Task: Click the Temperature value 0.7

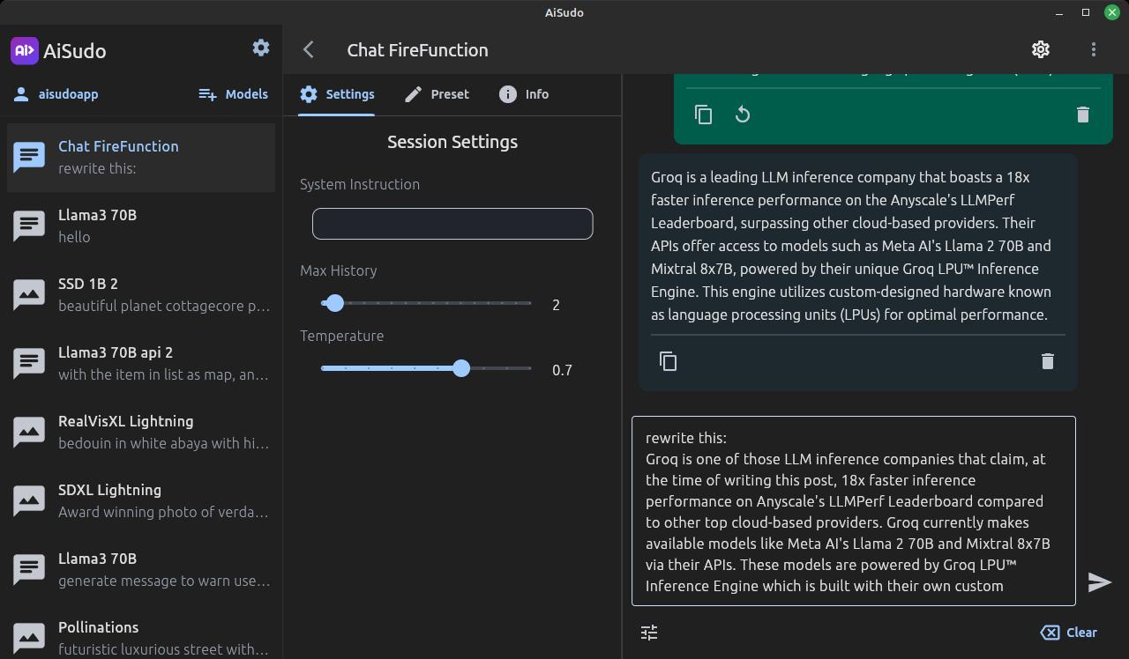Action: tap(562, 370)
